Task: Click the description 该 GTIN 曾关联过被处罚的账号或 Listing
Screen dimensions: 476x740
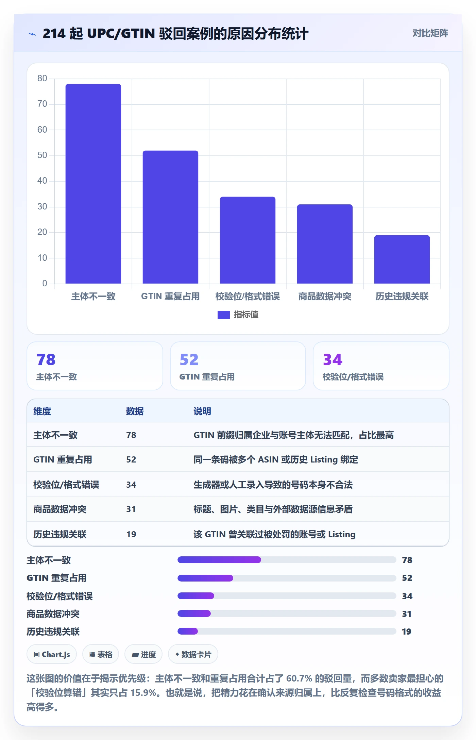Action: pyautogui.click(x=274, y=534)
